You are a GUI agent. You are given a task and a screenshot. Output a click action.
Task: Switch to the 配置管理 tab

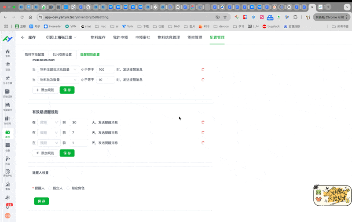click(x=217, y=37)
